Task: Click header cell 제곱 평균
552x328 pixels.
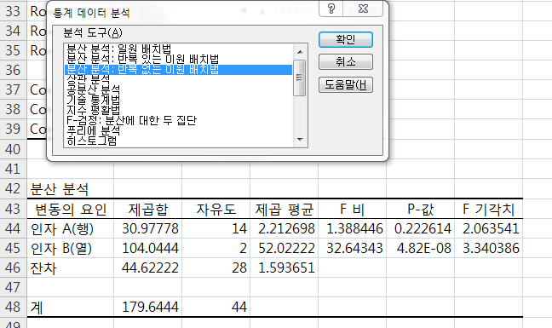Action: click(285, 210)
